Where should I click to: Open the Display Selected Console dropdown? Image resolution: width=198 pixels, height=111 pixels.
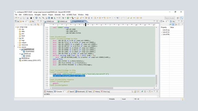pos(147,92)
